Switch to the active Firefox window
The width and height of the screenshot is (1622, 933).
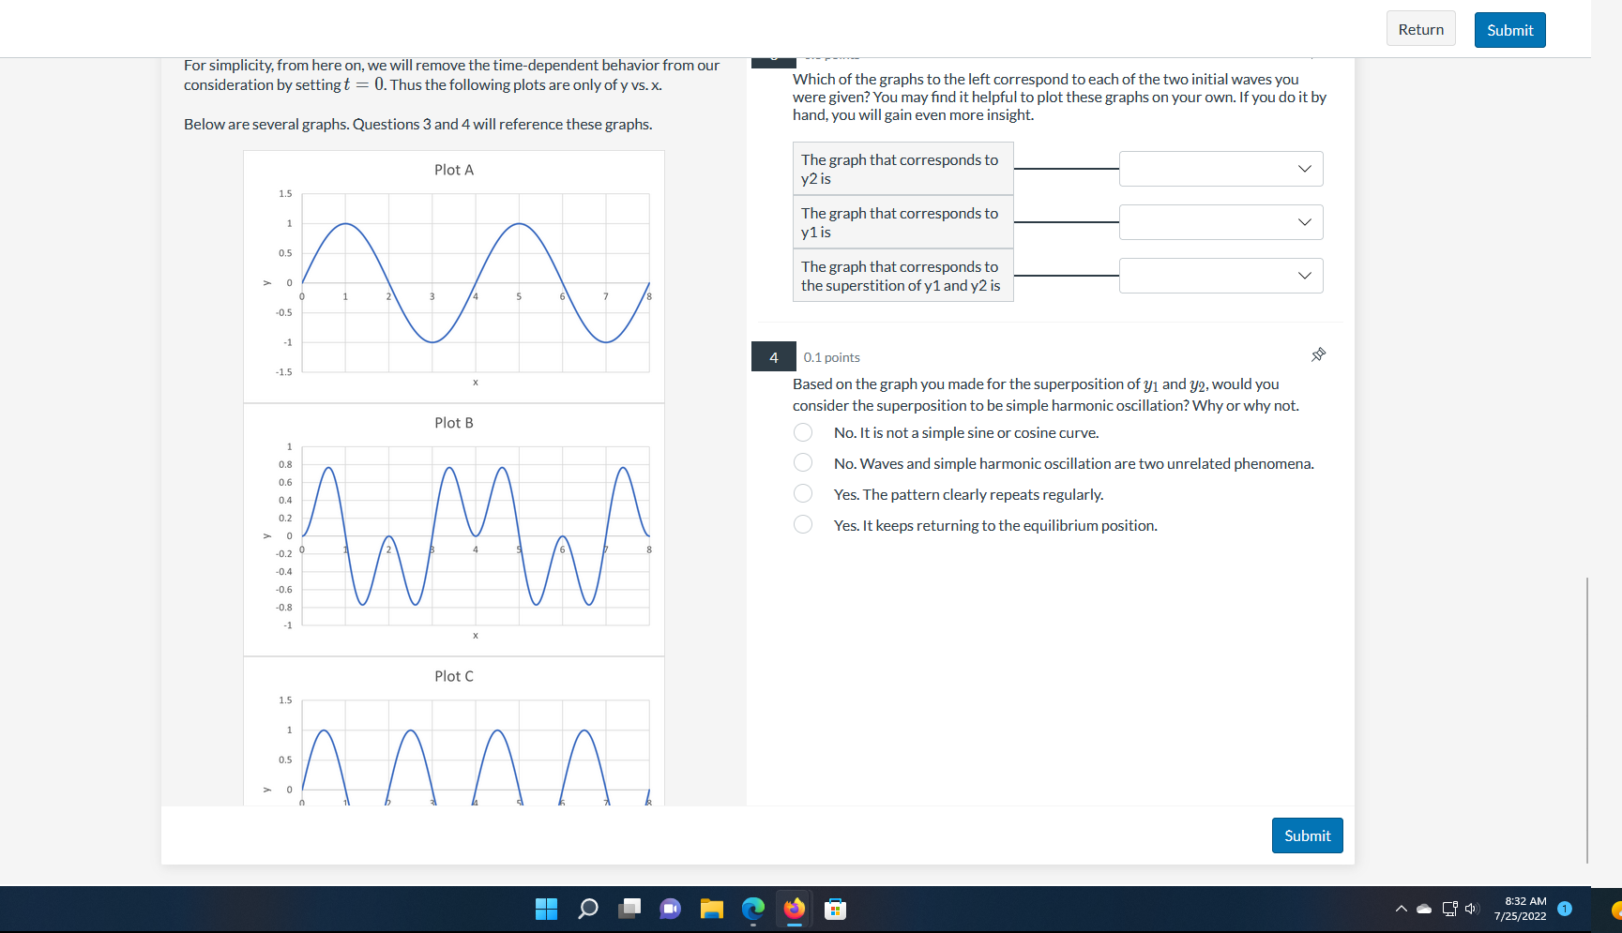793,909
